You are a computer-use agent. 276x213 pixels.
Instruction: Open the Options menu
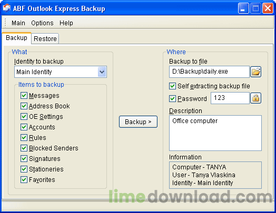[x=42, y=23]
